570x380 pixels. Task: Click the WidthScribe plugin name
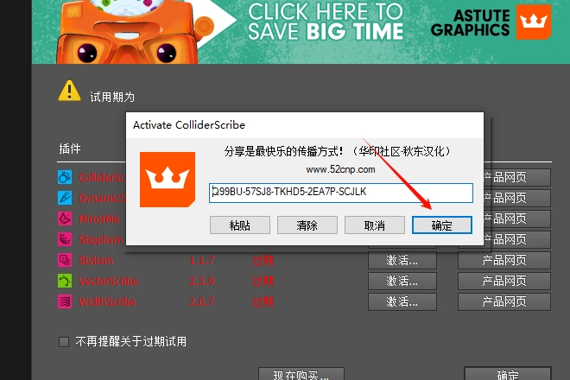107,301
